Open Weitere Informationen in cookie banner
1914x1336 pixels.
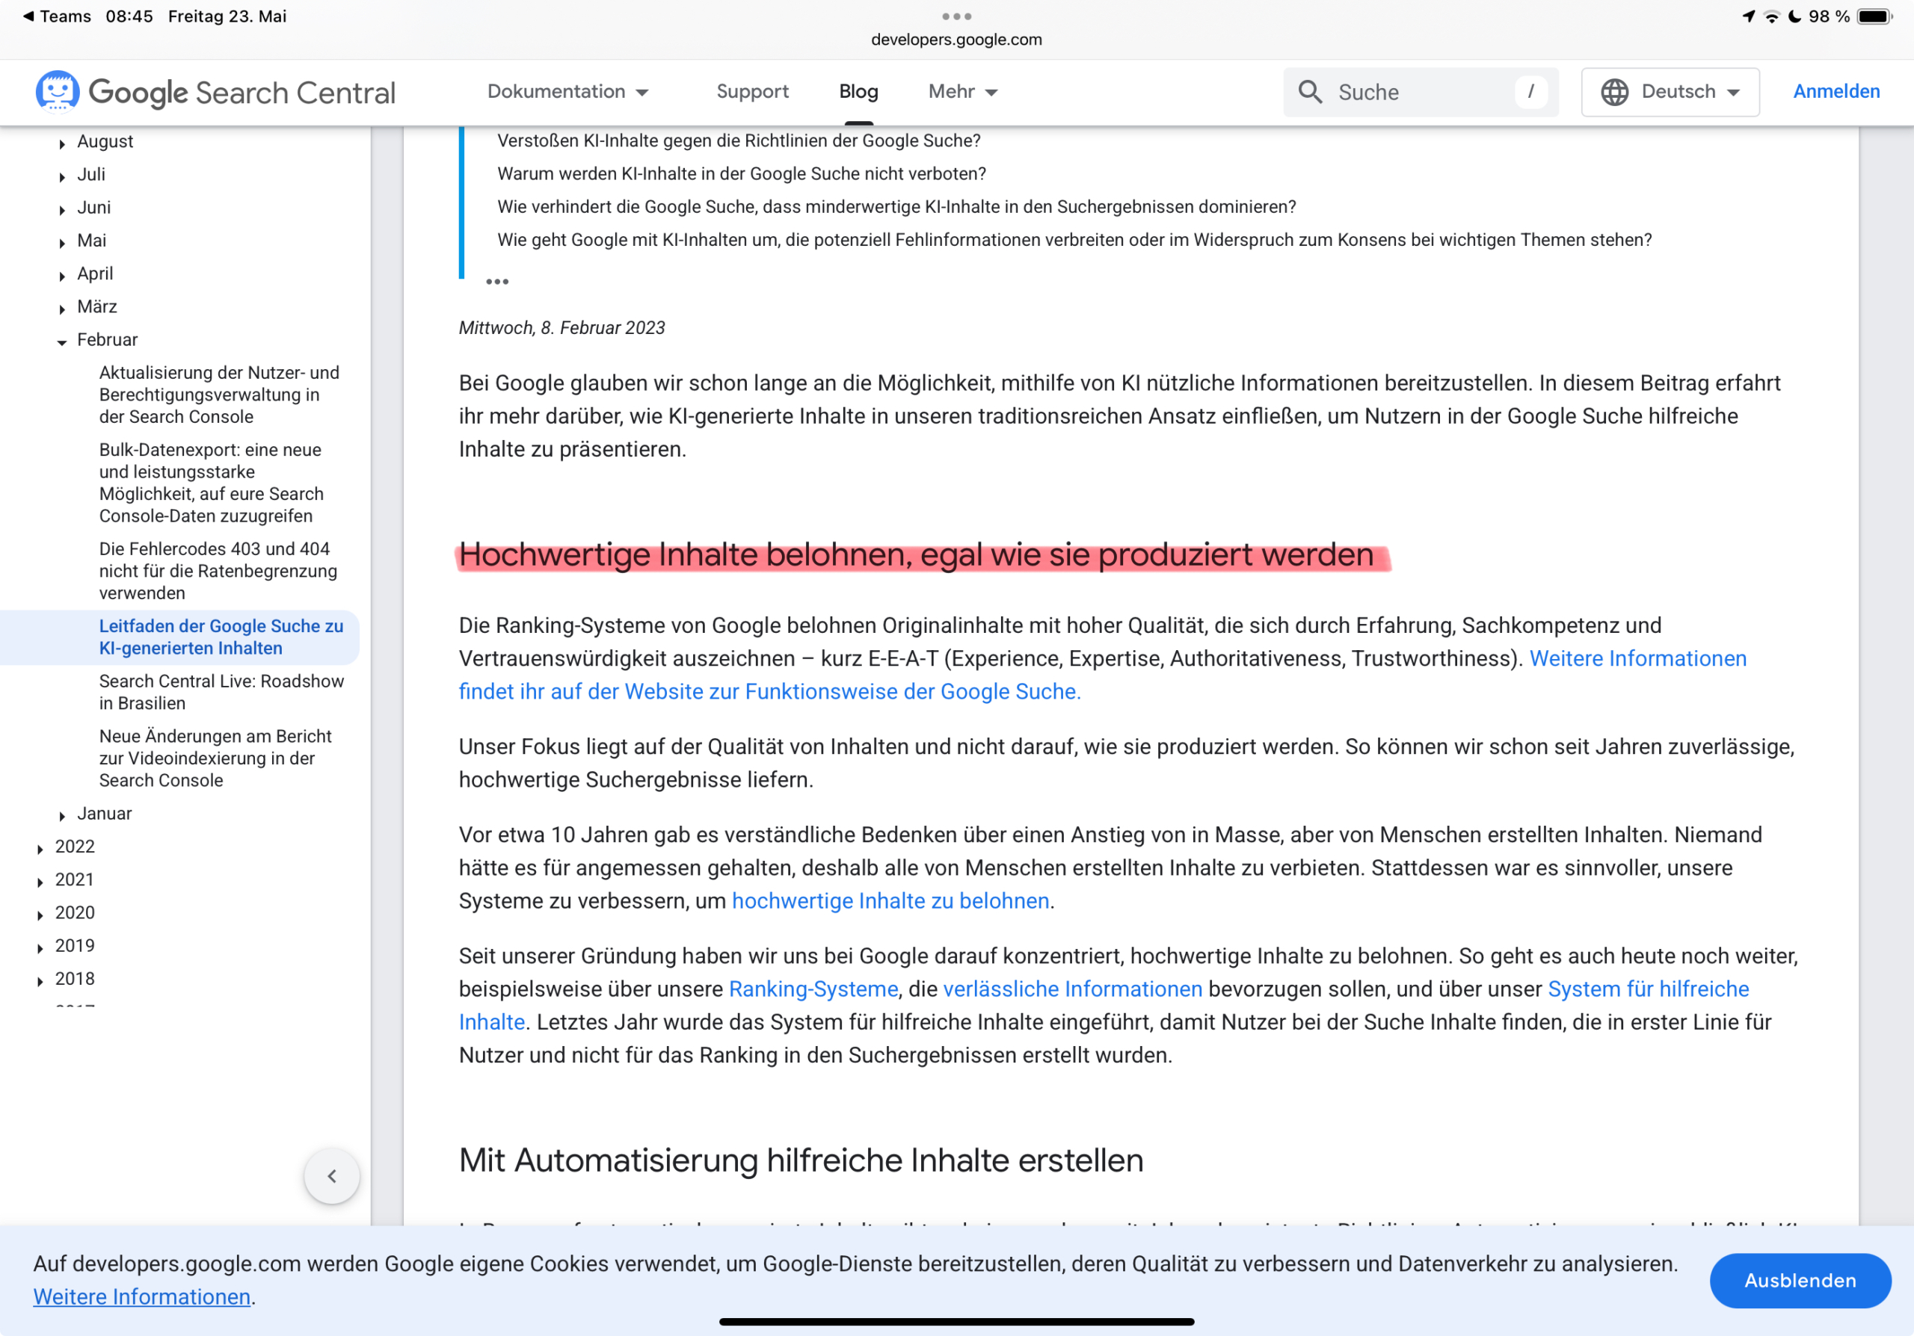(x=142, y=1296)
